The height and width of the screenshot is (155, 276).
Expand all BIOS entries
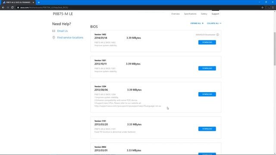click(x=197, y=23)
